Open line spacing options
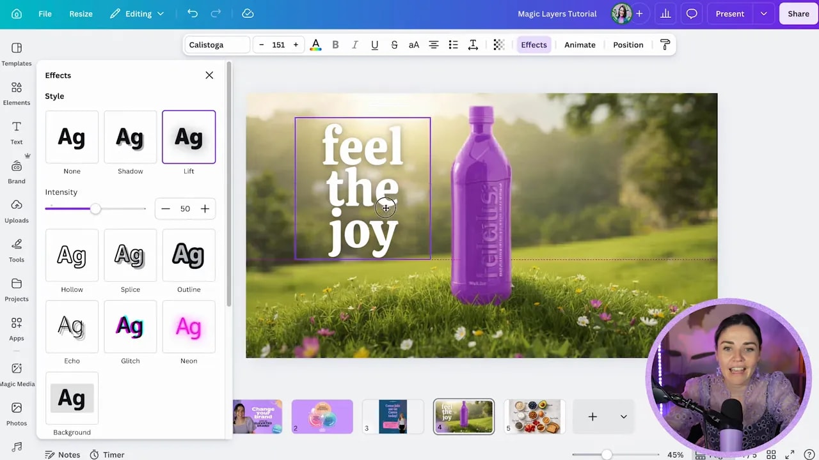 pos(473,45)
